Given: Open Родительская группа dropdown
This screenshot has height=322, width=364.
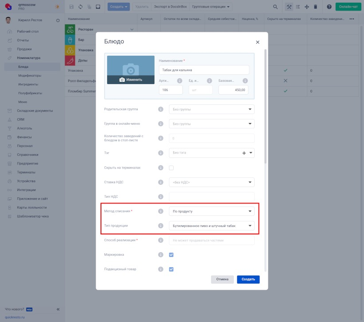Looking at the screenshot, I should pyautogui.click(x=212, y=109).
